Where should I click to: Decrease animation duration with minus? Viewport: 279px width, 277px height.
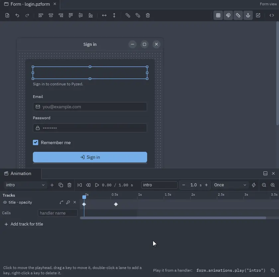[184, 185]
